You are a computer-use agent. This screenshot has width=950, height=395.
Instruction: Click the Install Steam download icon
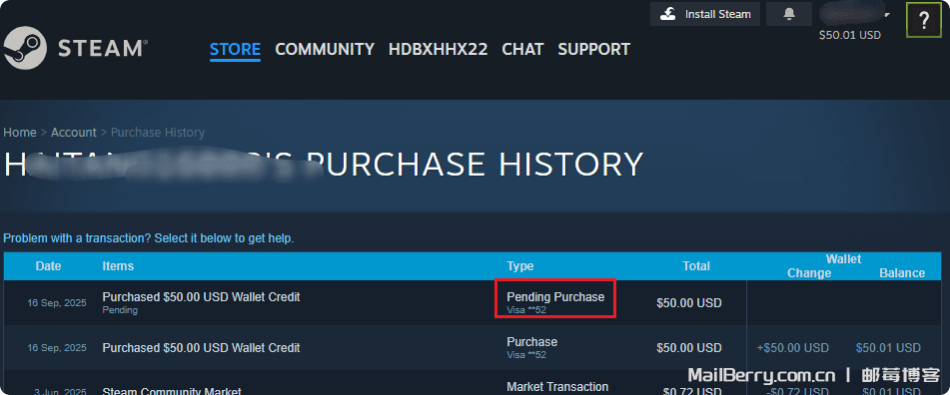click(668, 14)
